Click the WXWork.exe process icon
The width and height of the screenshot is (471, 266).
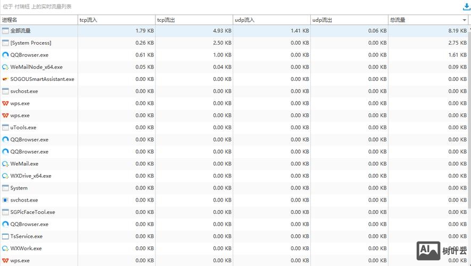pos(5,248)
